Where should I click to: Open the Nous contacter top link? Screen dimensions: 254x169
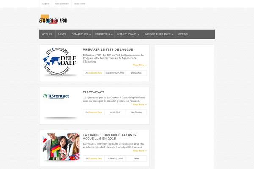61,3
